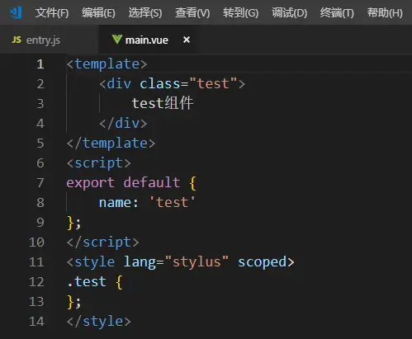
Task: Open the 查看(V) menu
Action: click(x=192, y=12)
